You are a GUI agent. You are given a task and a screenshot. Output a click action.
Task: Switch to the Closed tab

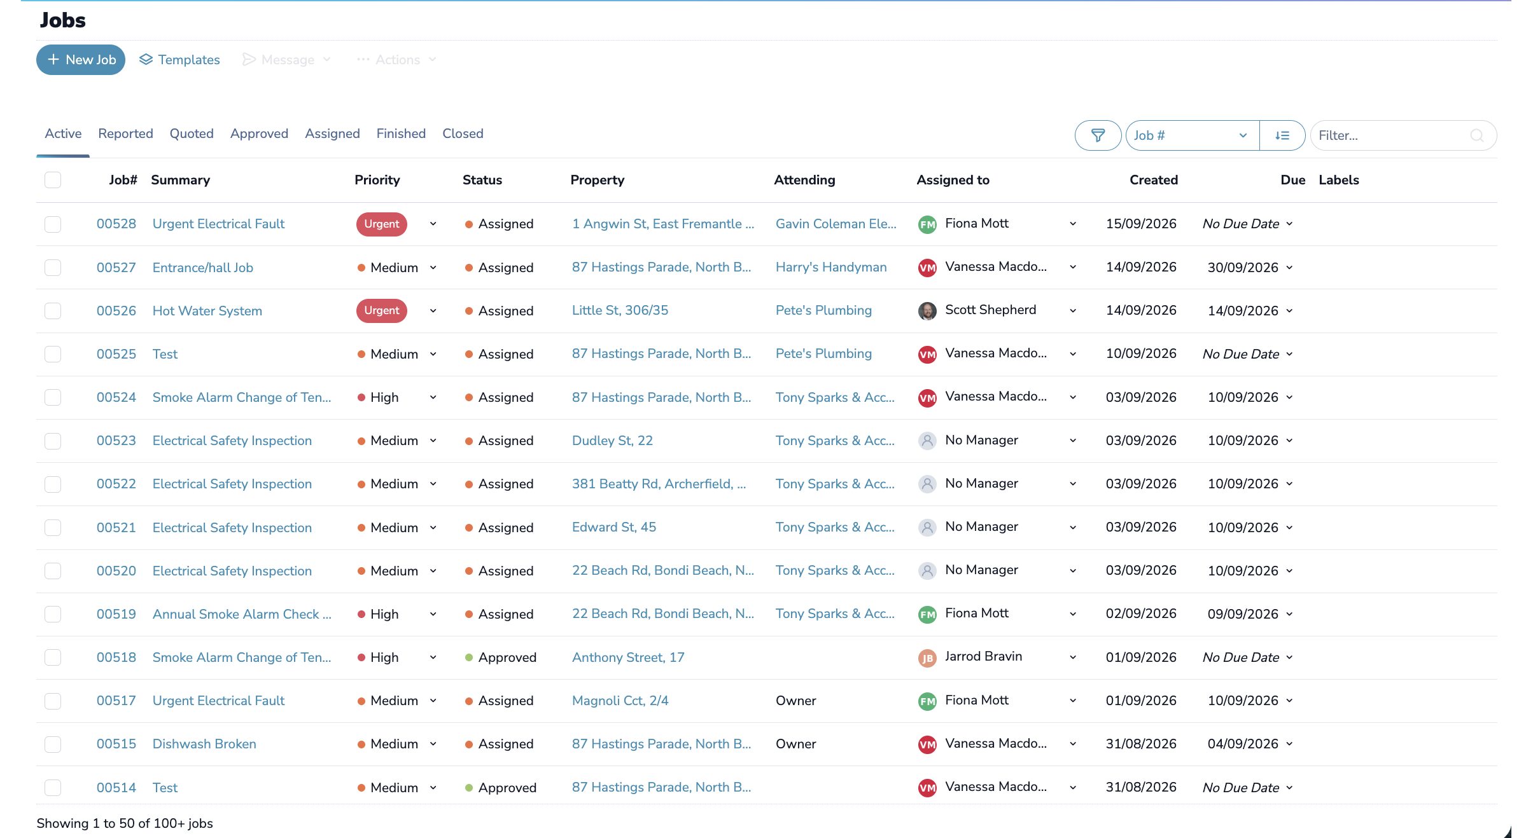point(463,134)
